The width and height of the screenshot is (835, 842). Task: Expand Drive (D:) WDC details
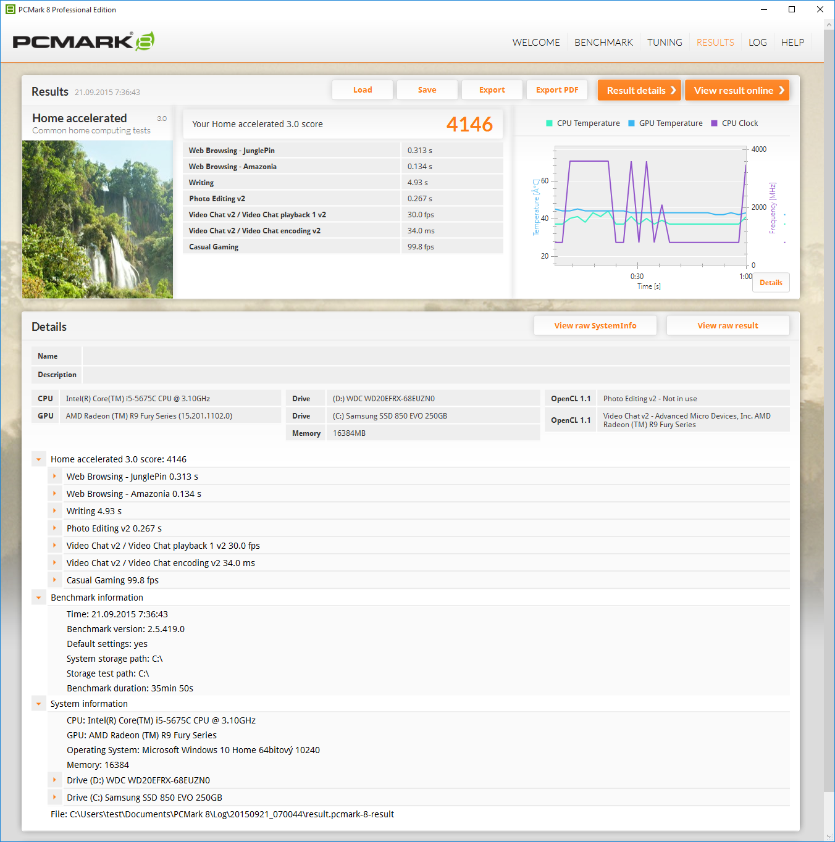pos(55,780)
